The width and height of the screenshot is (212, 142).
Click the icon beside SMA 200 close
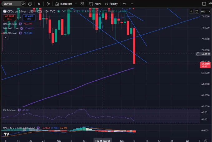point(22,29)
